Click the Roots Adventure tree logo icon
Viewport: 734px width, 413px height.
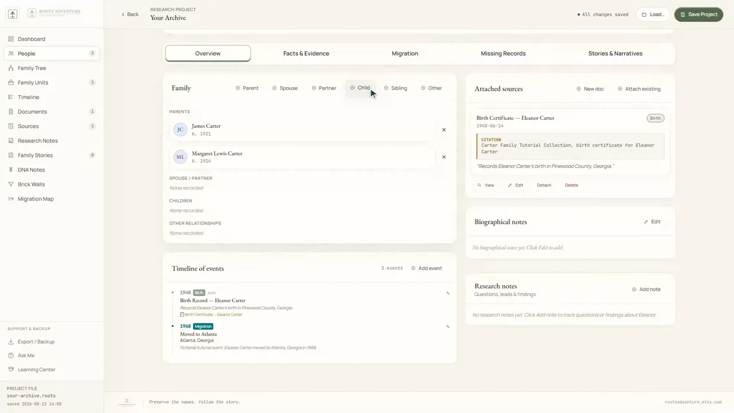coord(12,14)
